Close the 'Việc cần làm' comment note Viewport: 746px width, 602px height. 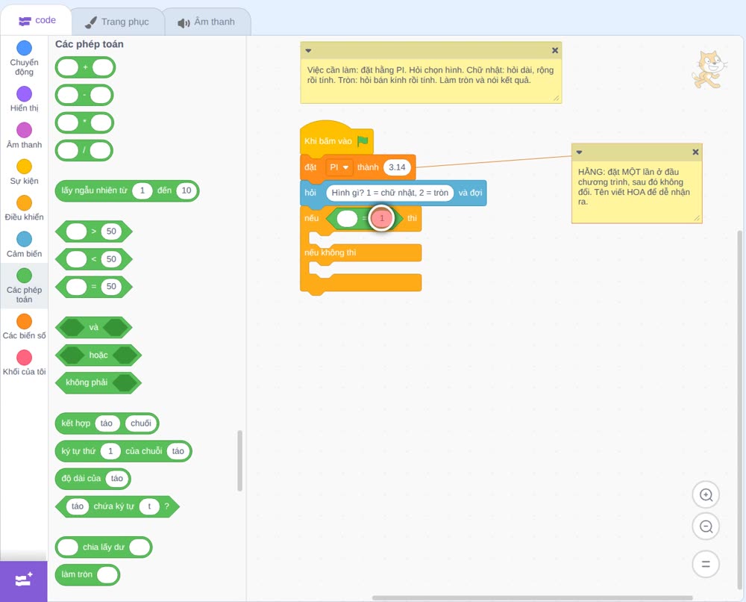(555, 50)
